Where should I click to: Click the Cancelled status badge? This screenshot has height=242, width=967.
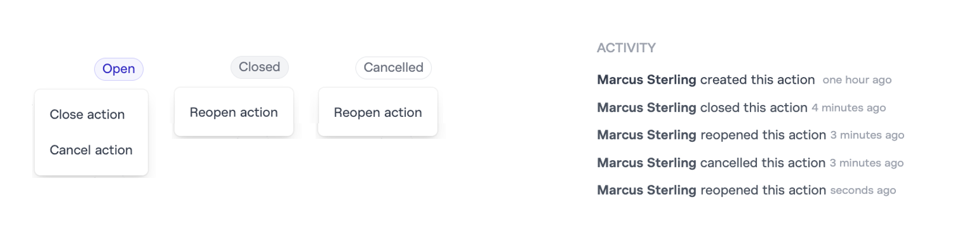pyautogui.click(x=393, y=68)
